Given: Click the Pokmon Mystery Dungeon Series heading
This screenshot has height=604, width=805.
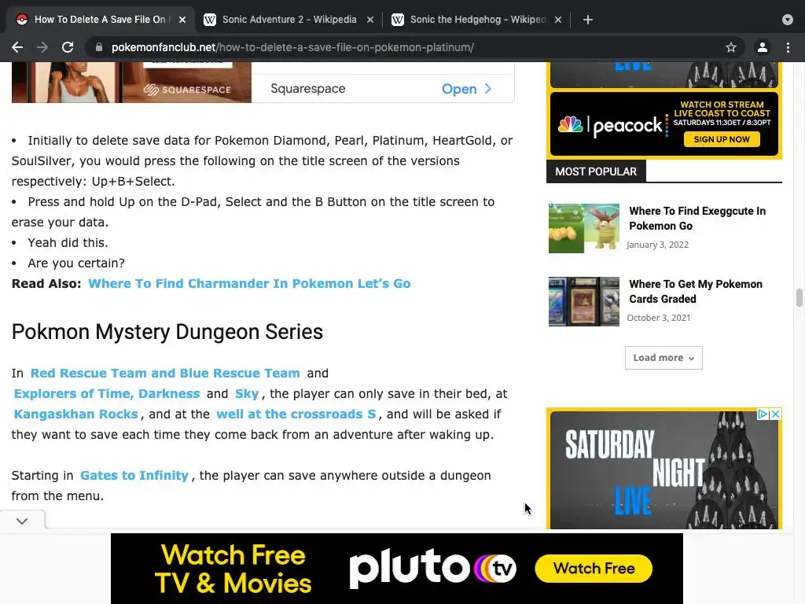Looking at the screenshot, I should pyautogui.click(x=167, y=332).
